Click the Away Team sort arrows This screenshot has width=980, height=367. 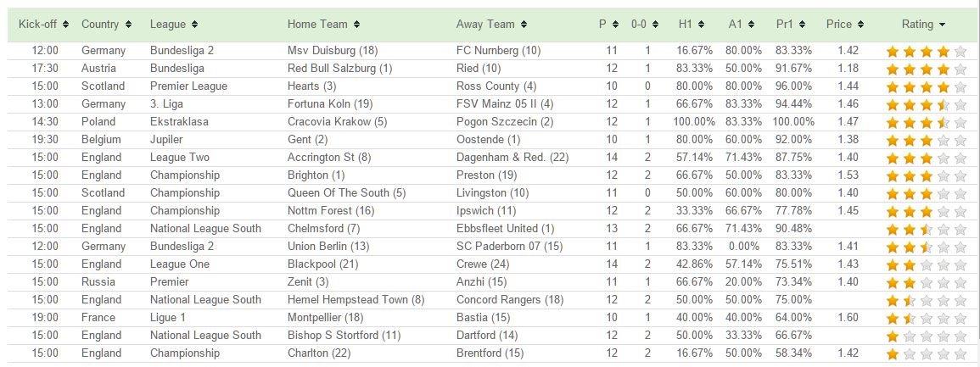click(x=524, y=25)
